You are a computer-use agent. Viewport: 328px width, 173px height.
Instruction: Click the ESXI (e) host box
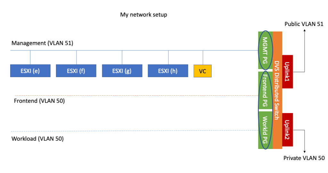pyautogui.click(x=30, y=71)
